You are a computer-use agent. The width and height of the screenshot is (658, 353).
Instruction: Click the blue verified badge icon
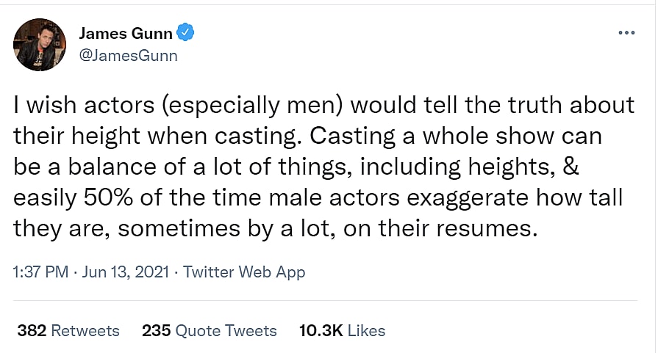click(x=187, y=33)
